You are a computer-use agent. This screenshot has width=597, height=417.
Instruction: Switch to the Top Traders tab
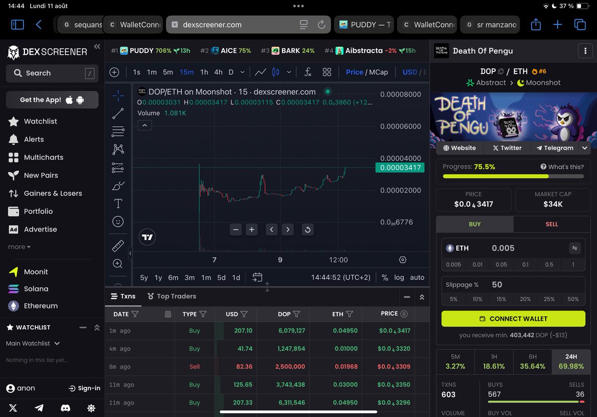[172, 296]
